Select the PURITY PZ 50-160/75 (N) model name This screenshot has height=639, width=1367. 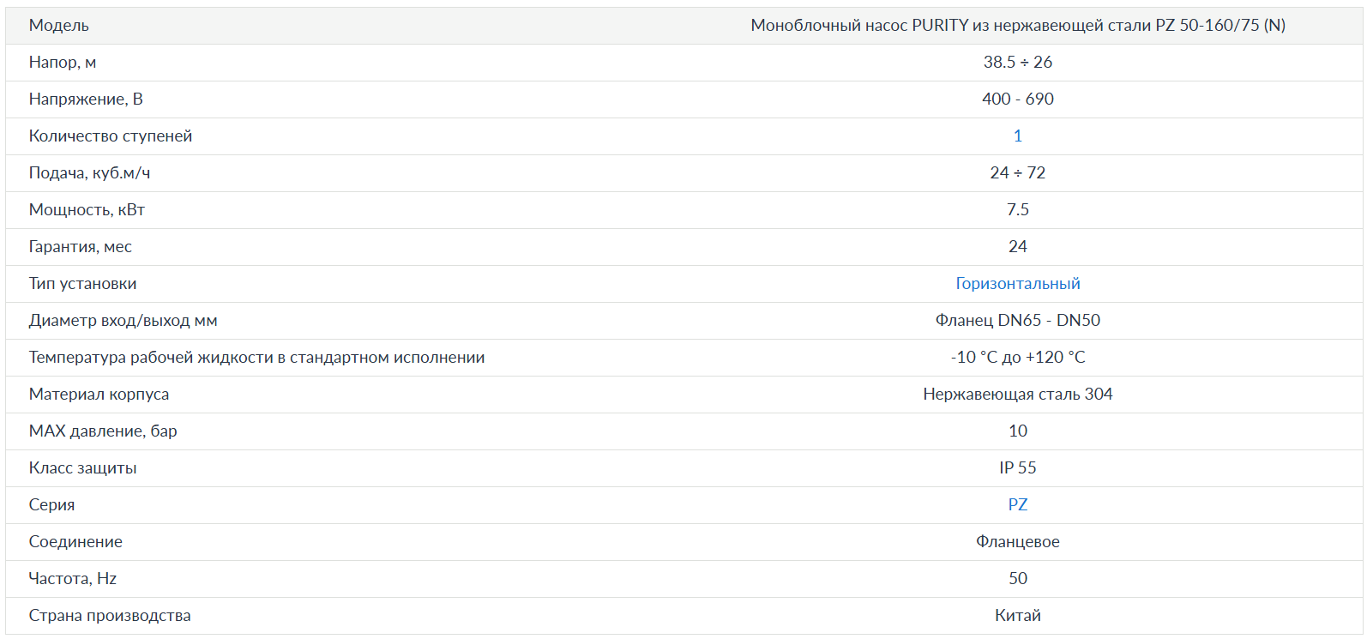1017,25
